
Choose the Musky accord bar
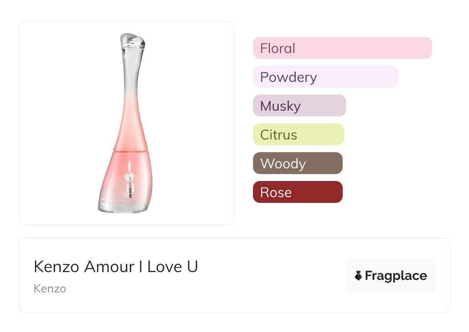(299, 106)
